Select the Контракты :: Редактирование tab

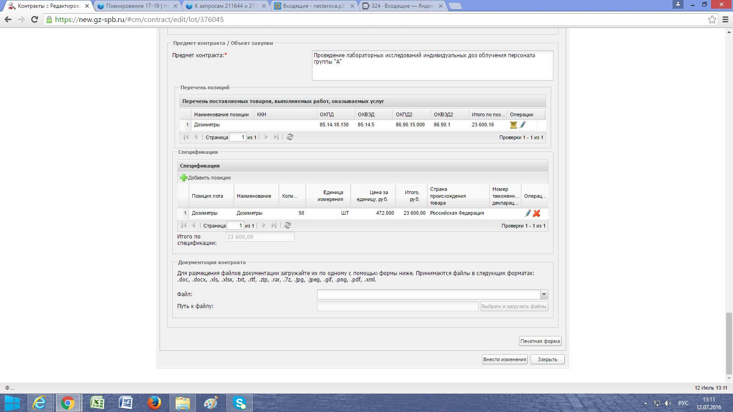49,6
